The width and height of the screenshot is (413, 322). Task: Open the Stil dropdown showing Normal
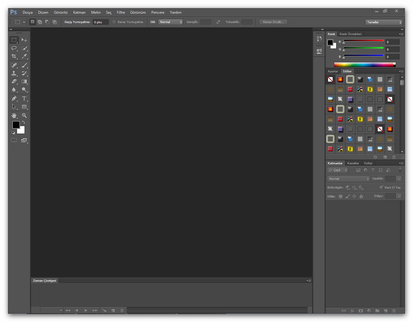[171, 22]
